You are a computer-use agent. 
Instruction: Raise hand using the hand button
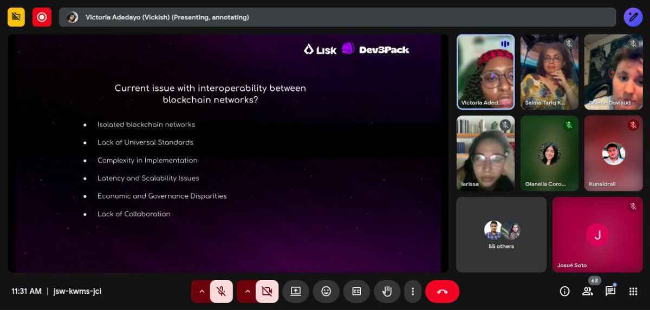tap(387, 291)
